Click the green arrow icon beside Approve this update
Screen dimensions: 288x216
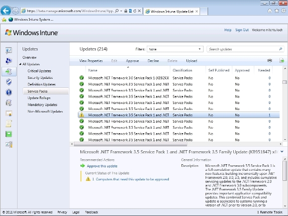82,166
